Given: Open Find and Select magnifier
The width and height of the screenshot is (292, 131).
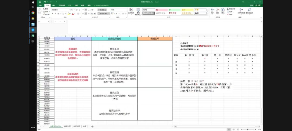Looking at the screenshot, I should point(249,11).
